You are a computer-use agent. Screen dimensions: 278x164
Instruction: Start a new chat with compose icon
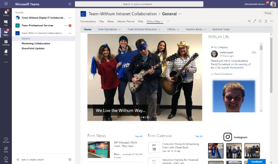pos(70,4)
